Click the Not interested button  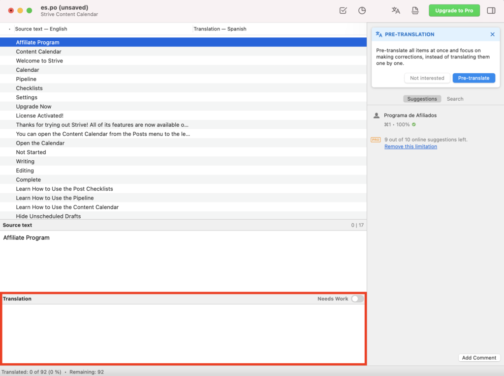(x=427, y=78)
